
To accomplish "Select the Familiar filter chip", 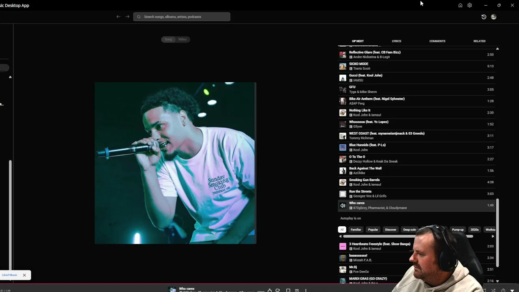I will point(356,230).
